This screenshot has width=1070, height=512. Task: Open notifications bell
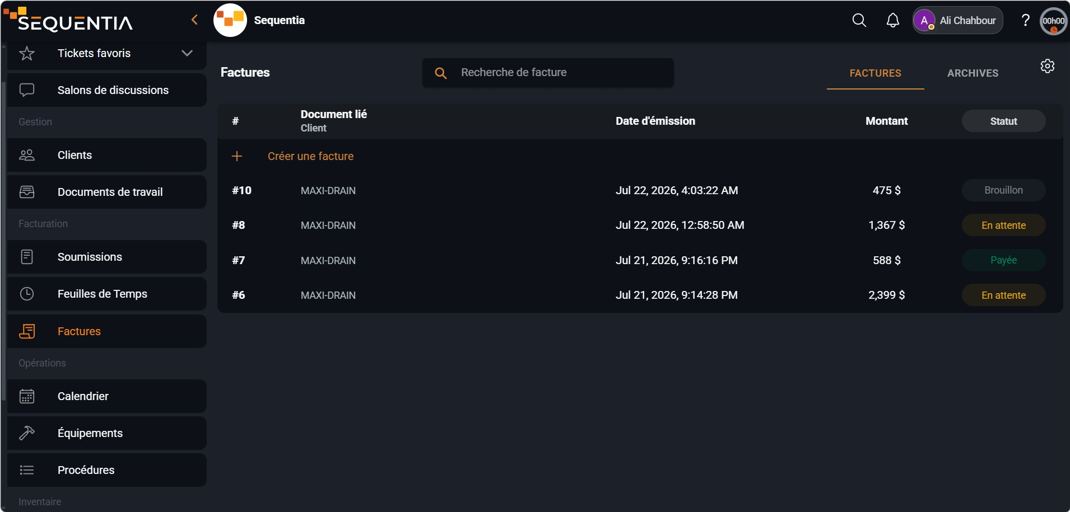pos(892,21)
